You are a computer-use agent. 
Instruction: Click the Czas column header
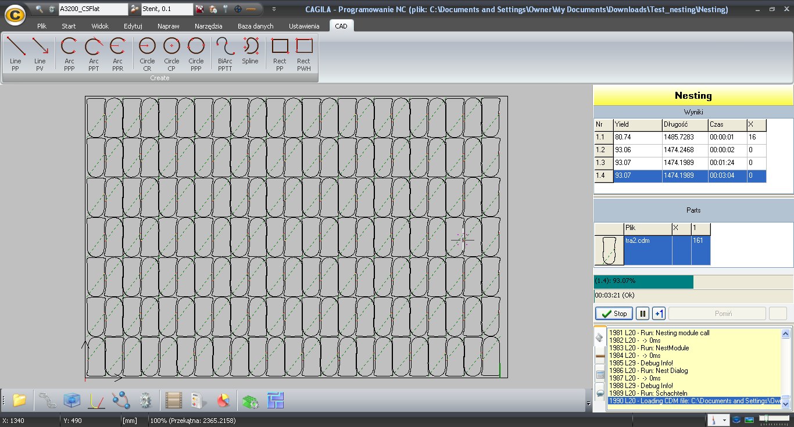coord(727,125)
